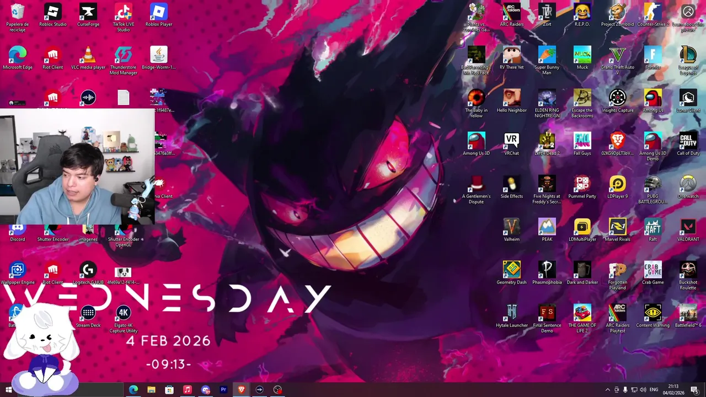The image size is (706, 397).
Task: Open the Valheim game shortcut
Action: pos(512,230)
